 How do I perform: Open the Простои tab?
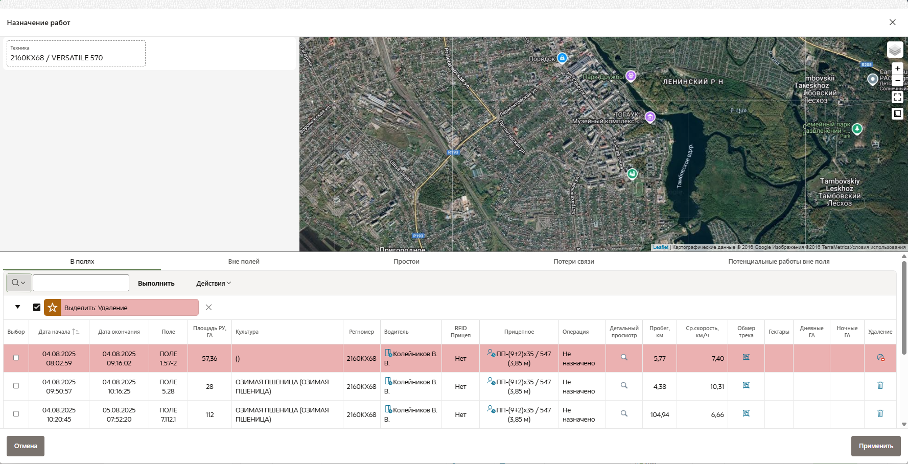coord(406,262)
